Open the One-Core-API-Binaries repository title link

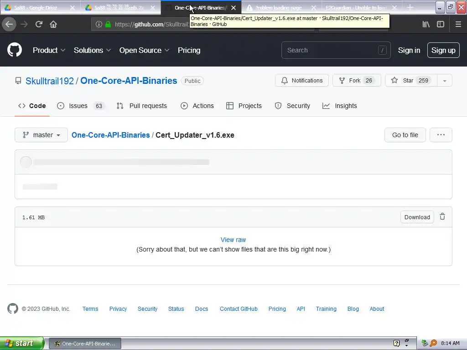pos(129,81)
